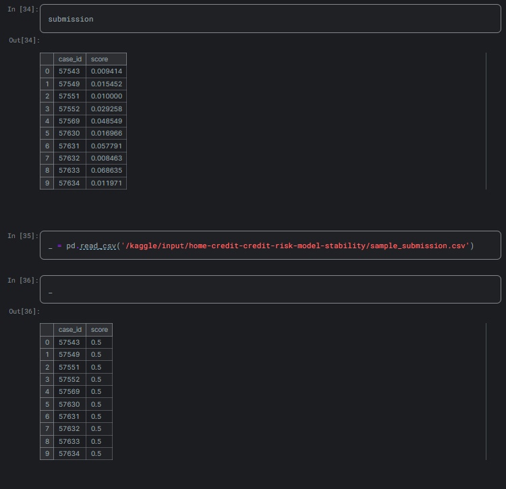
Task: Click the score value 0.048549
Action: (x=107, y=121)
